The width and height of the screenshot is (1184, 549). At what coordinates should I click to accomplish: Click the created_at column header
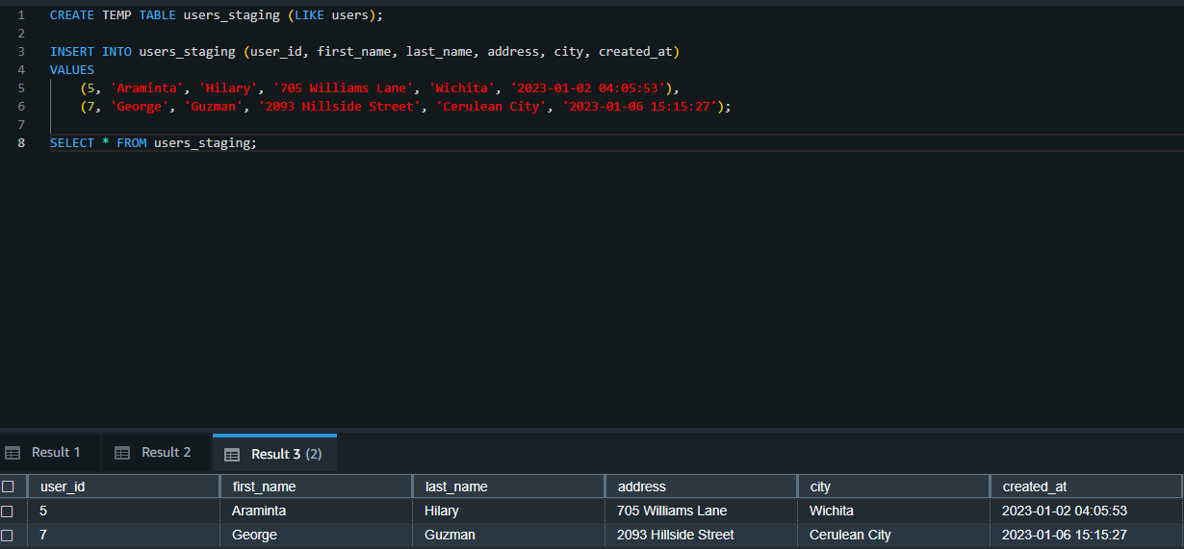pyautogui.click(x=1034, y=487)
